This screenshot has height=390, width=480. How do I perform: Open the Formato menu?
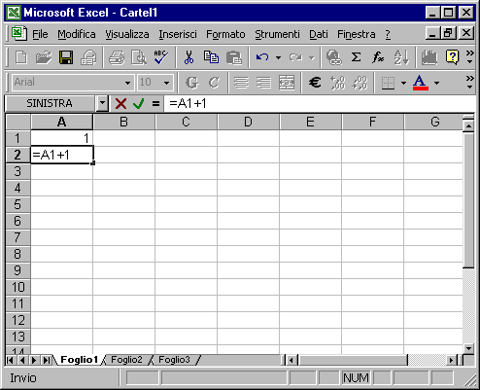coord(225,34)
